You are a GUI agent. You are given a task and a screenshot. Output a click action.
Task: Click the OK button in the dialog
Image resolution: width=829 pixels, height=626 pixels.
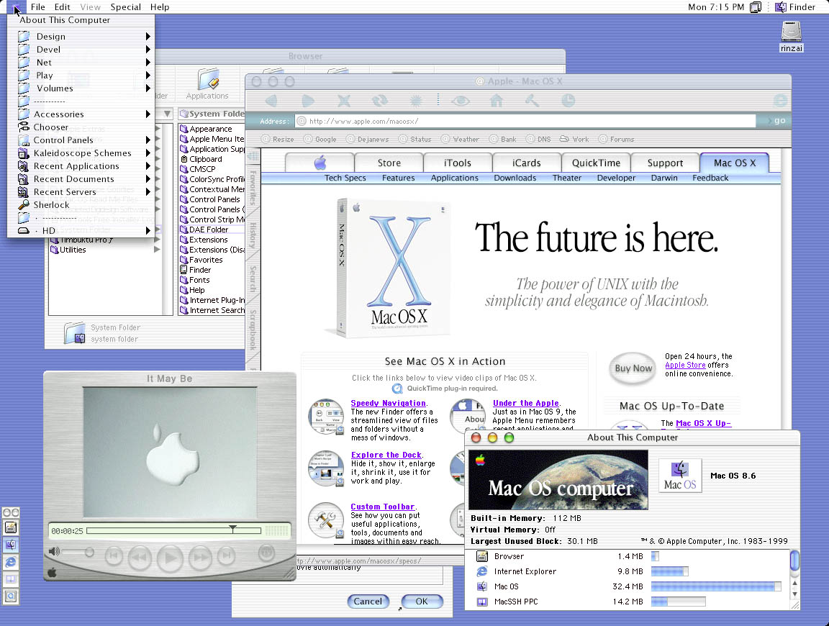click(421, 602)
